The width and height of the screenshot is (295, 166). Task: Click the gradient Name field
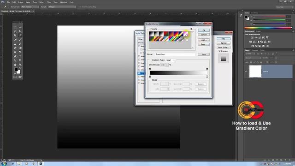tap(175, 54)
